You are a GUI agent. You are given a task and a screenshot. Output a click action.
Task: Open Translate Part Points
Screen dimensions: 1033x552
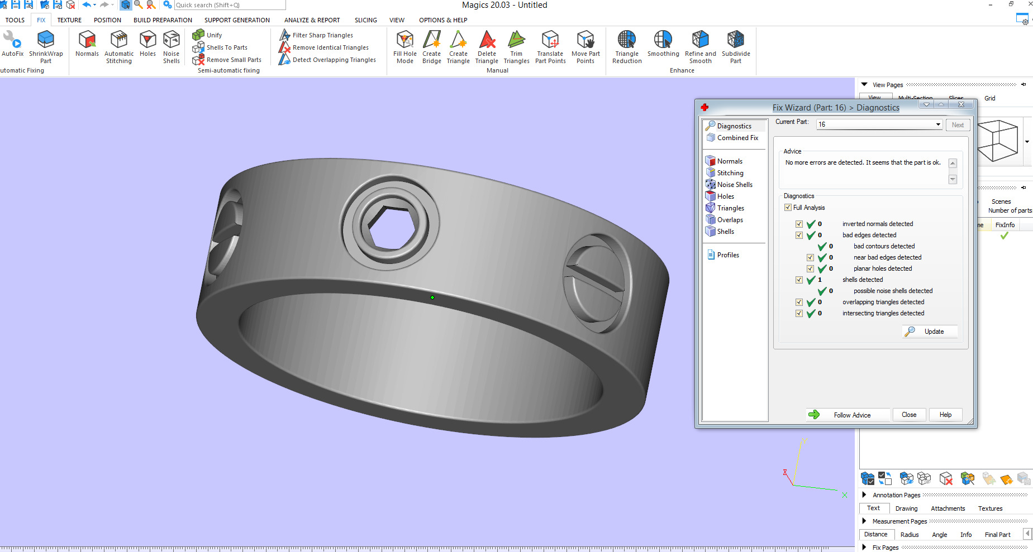[550, 47]
